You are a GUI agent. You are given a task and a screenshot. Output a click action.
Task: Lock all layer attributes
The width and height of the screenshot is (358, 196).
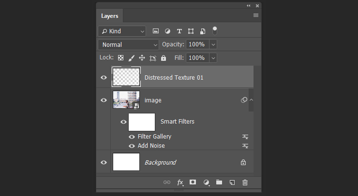pos(164,58)
